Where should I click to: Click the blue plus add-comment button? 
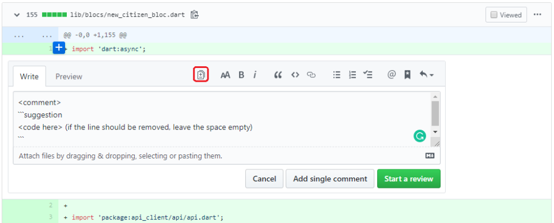(x=59, y=47)
